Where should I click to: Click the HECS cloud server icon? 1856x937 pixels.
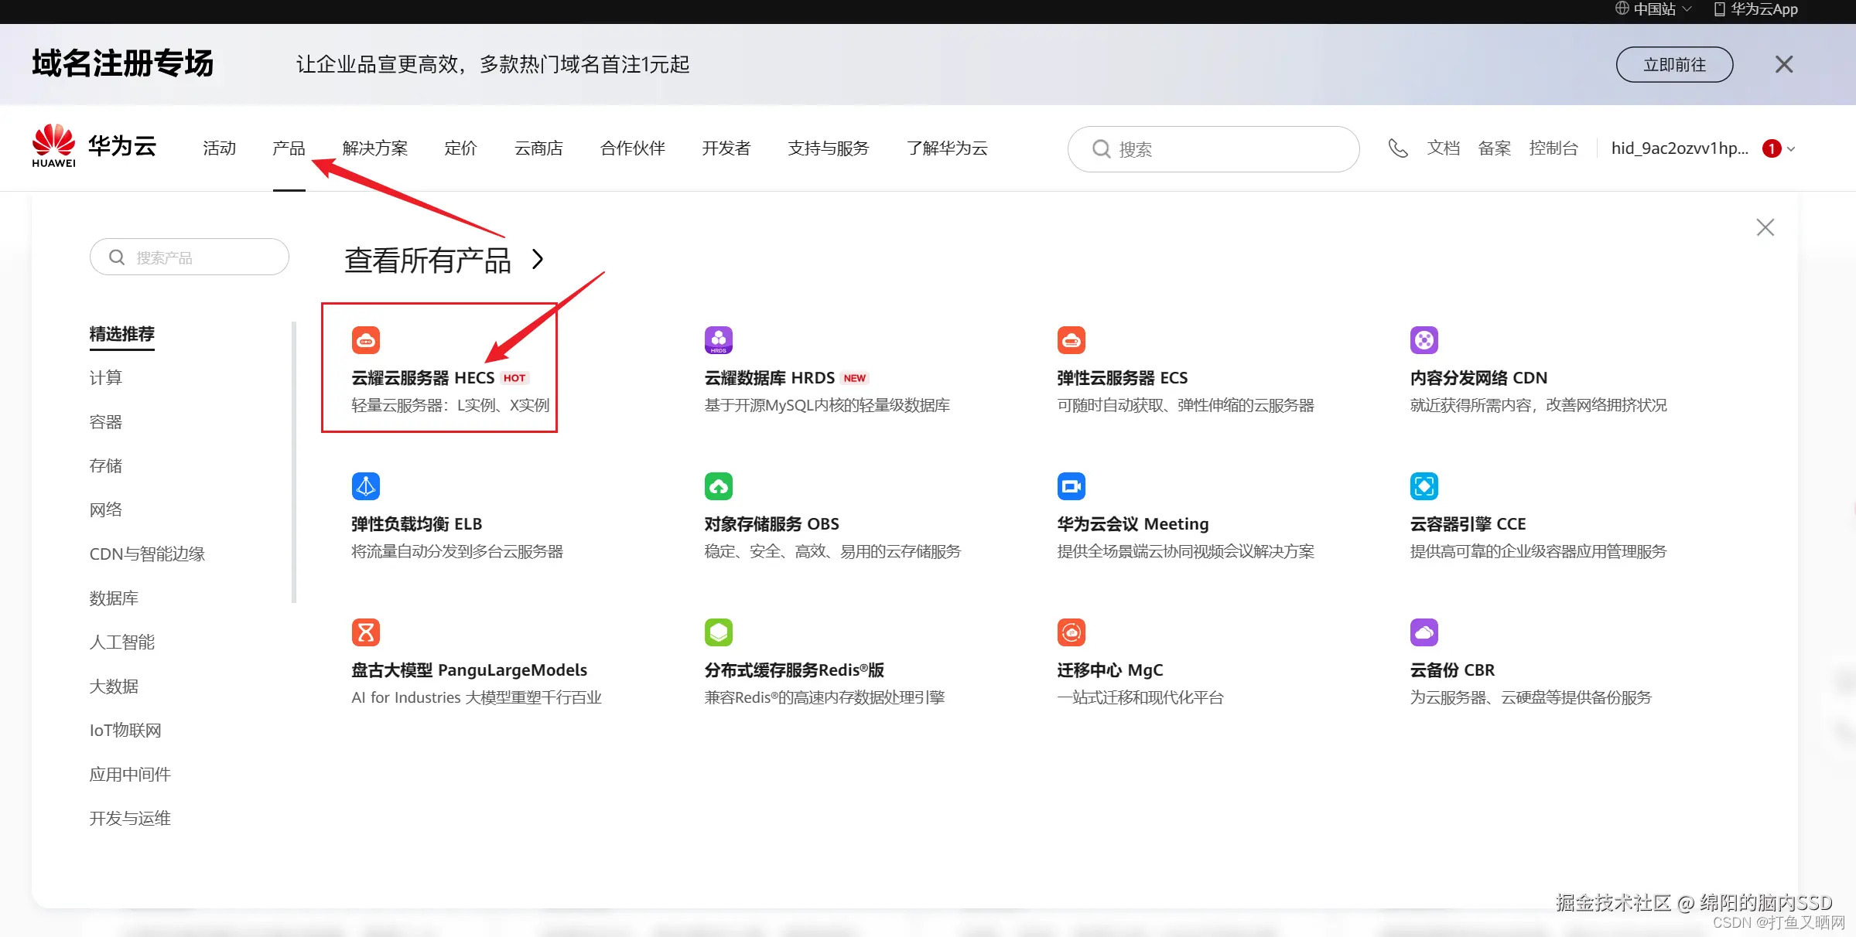pyautogui.click(x=366, y=340)
